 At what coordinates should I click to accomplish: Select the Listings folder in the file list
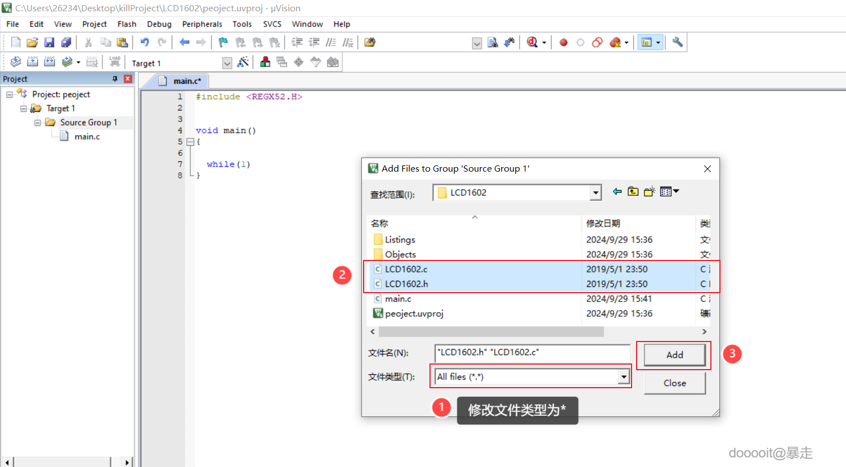coord(400,240)
